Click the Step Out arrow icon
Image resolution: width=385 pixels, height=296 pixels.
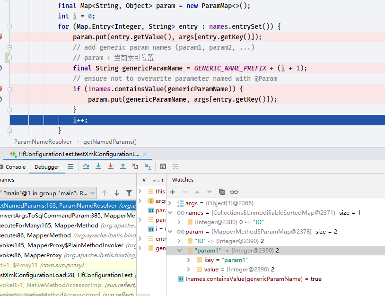point(123,167)
